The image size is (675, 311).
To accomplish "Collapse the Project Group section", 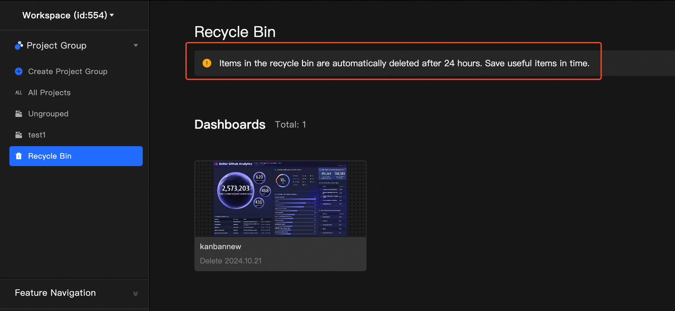I will coord(136,45).
